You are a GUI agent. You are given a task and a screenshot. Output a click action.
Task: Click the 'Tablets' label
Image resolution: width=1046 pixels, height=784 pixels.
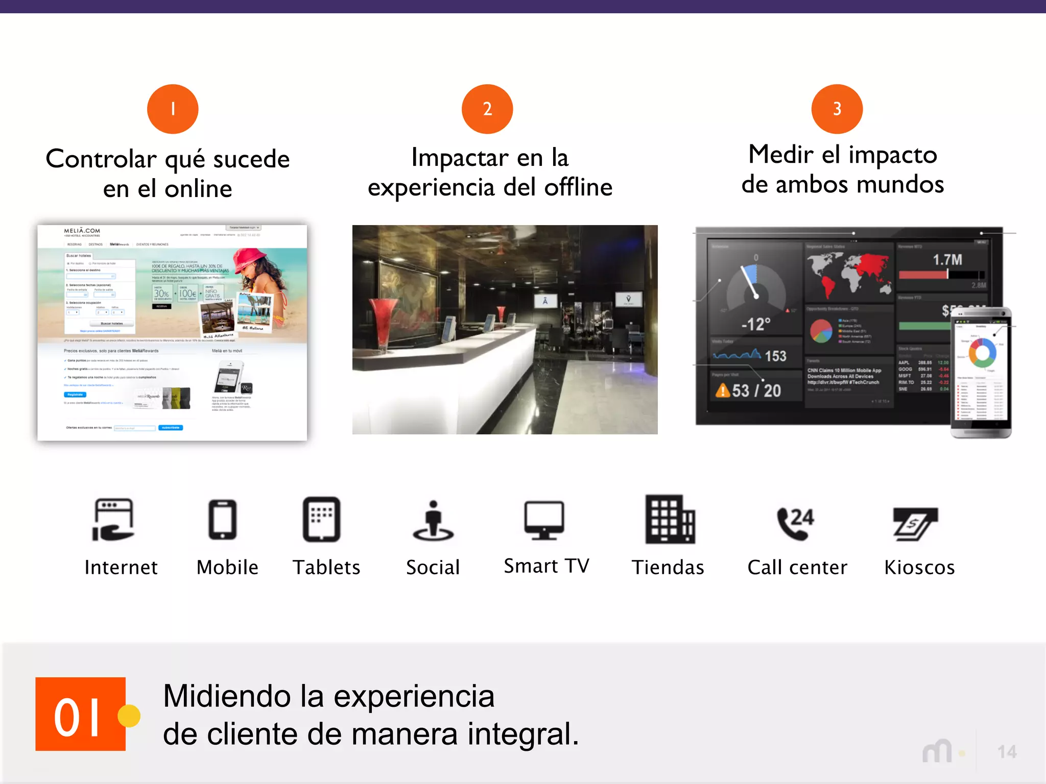pos(326,568)
